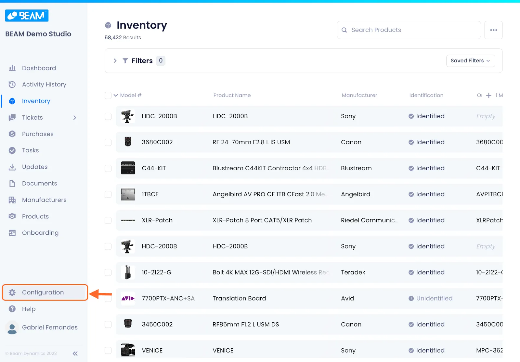This screenshot has width=520, height=362.
Task: Click the Manufacturer column header
Action: click(x=359, y=95)
